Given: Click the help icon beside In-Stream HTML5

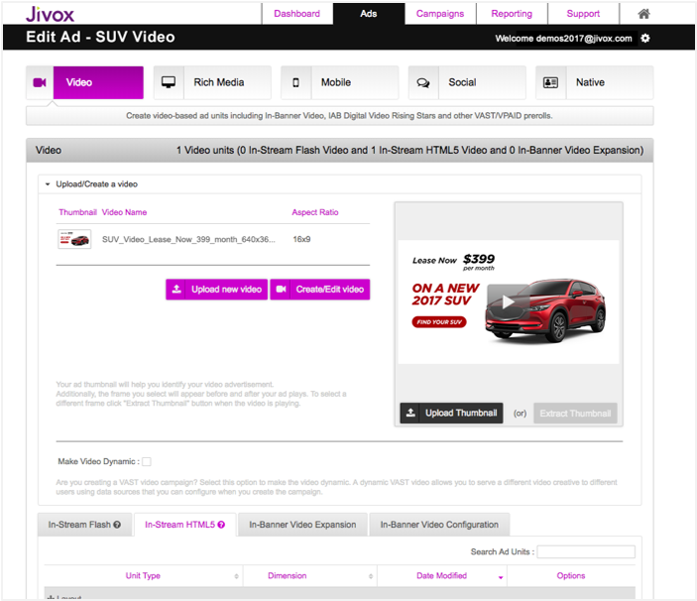Looking at the screenshot, I should [x=221, y=525].
